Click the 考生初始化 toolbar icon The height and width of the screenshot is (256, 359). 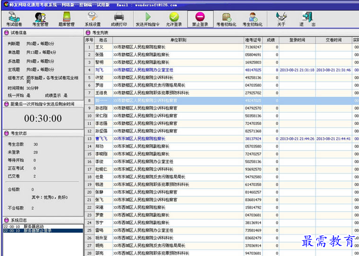coord(253,19)
